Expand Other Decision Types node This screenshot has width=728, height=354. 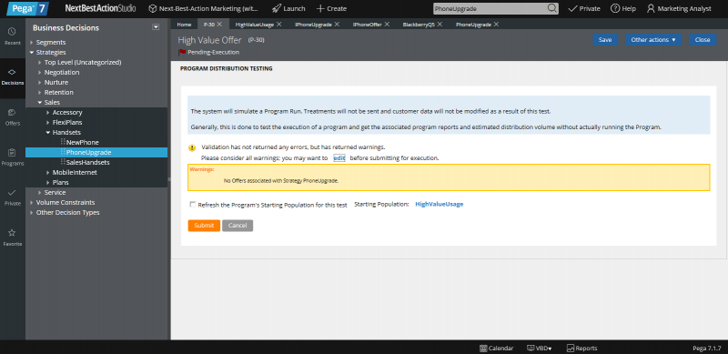pyautogui.click(x=32, y=213)
